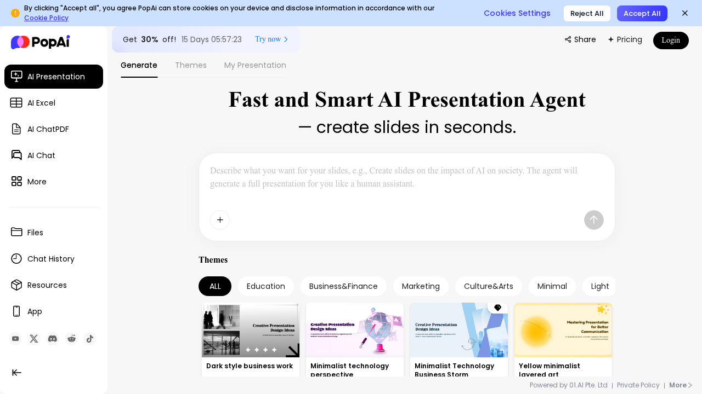Select the ALL themes filter
Image resolution: width=702 pixels, height=394 pixels.
click(x=214, y=286)
